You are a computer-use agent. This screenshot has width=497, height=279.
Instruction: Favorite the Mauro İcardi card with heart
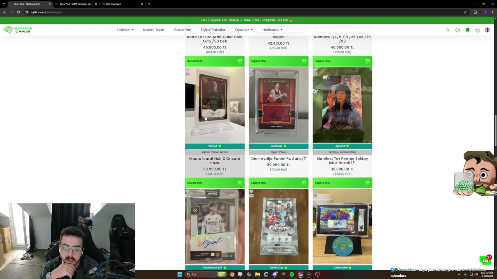[188, 70]
